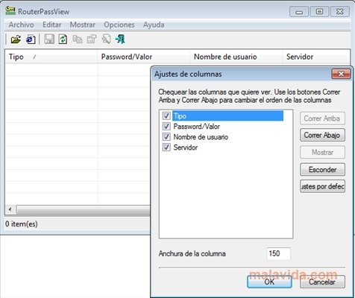This screenshot has width=355, height=298.
Task: Select the Nombre de usuario list row
Action: (201, 137)
